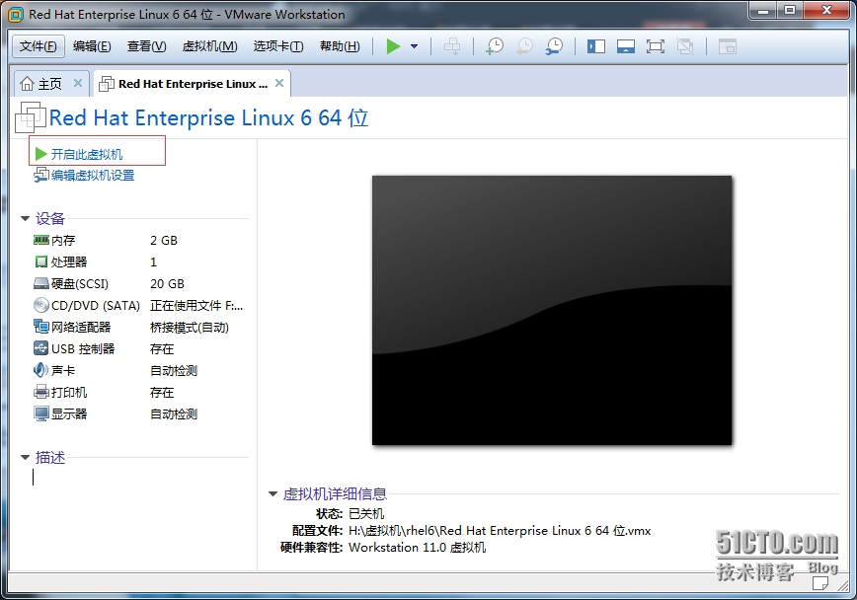Click the 20 GB disk size value

tap(167, 284)
